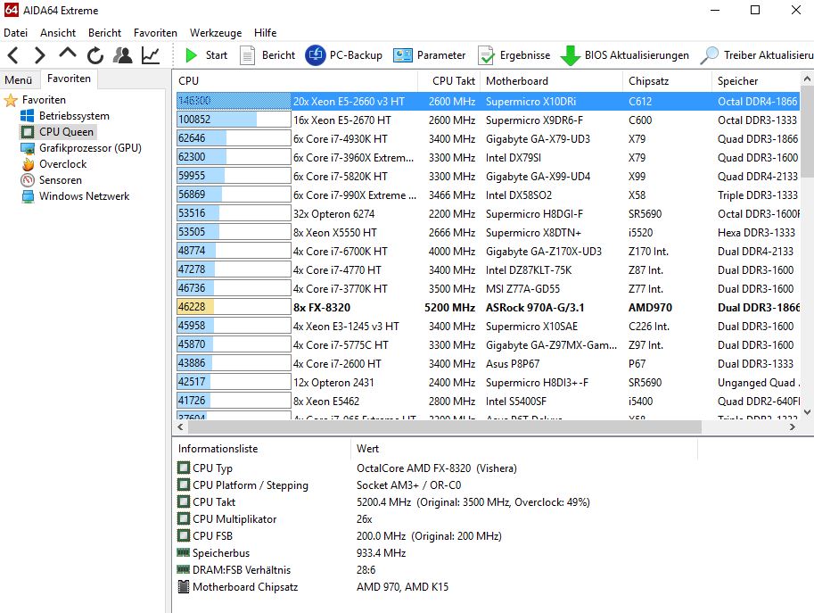Click BIOS Aktualisierungen toolbar label

pos(637,55)
